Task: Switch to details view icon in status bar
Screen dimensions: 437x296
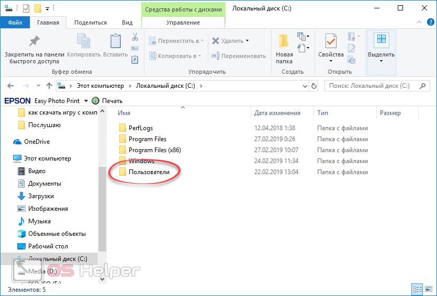Action: pyautogui.click(x=417, y=289)
